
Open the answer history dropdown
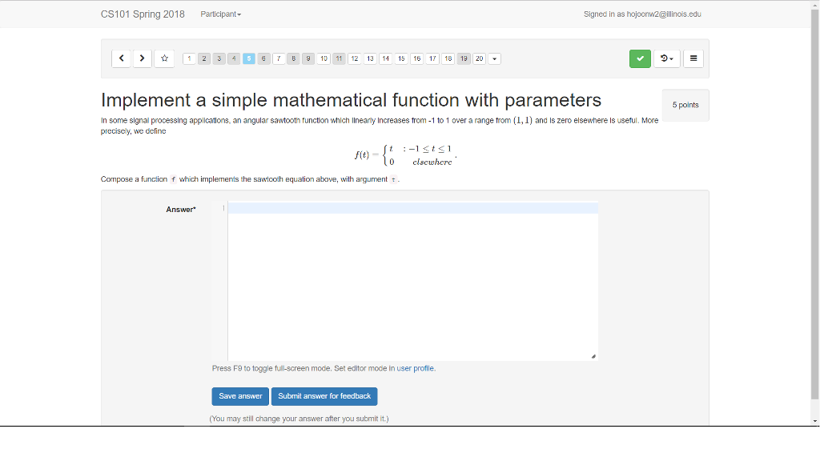click(x=667, y=58)
